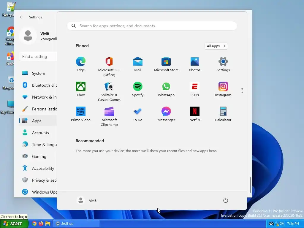Click the green start button
Viewport: 304px width, 228px height.
[14, 224]
